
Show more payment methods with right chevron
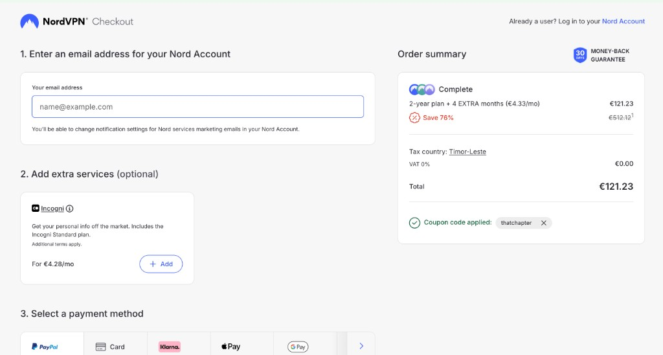pyautogui.click(x=361, y=346)
